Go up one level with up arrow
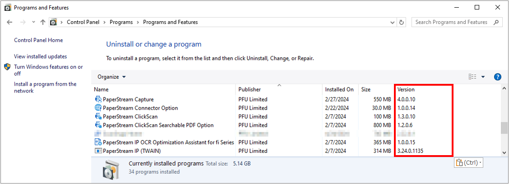This screenshot has width=509, height=184. pos(43,22)
